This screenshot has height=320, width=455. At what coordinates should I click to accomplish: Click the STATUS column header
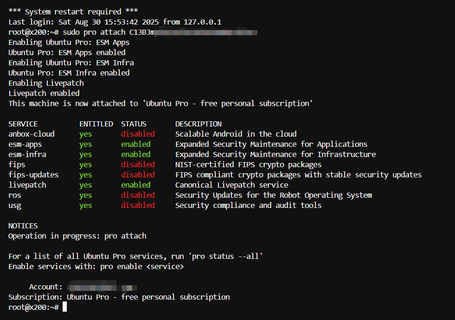134,124
